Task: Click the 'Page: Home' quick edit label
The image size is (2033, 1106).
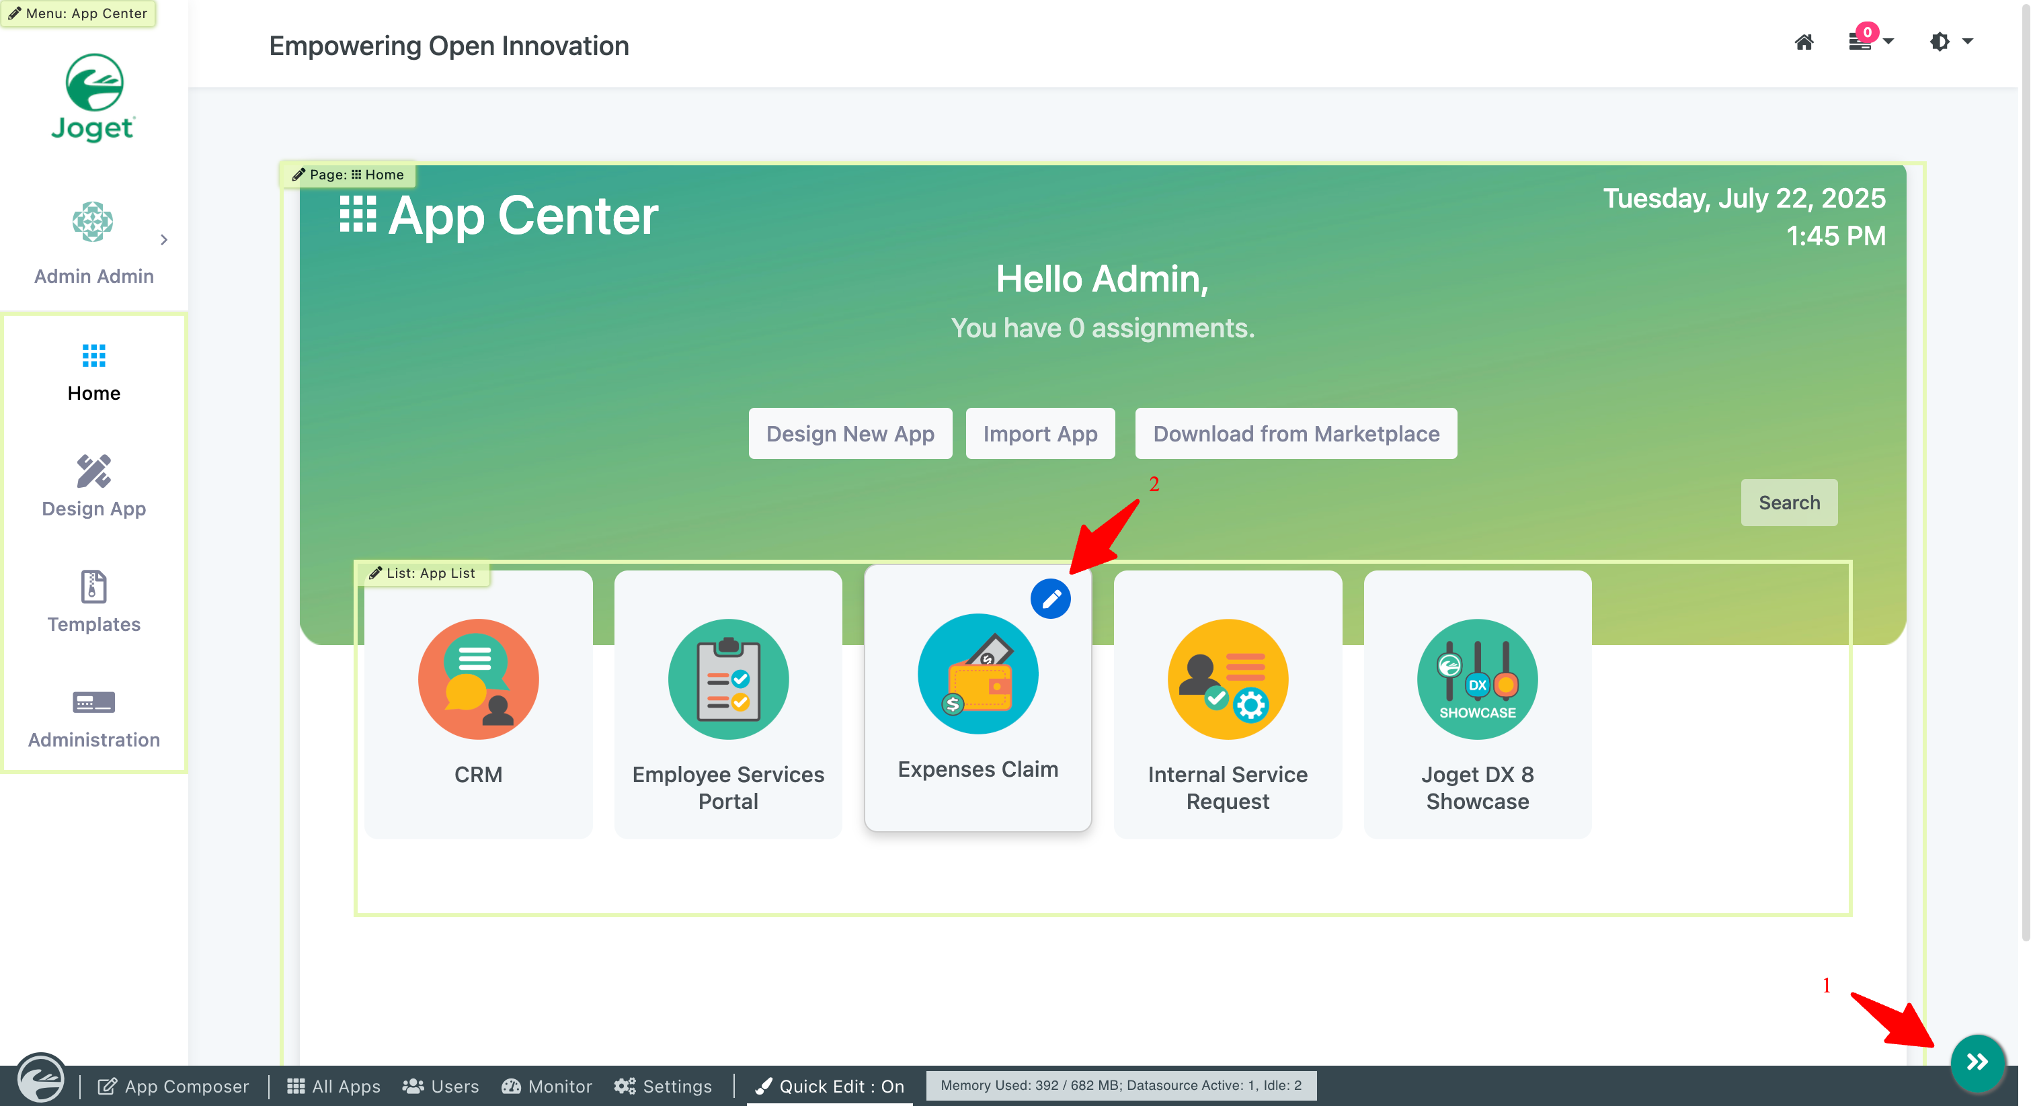Action: coord(348,174)
